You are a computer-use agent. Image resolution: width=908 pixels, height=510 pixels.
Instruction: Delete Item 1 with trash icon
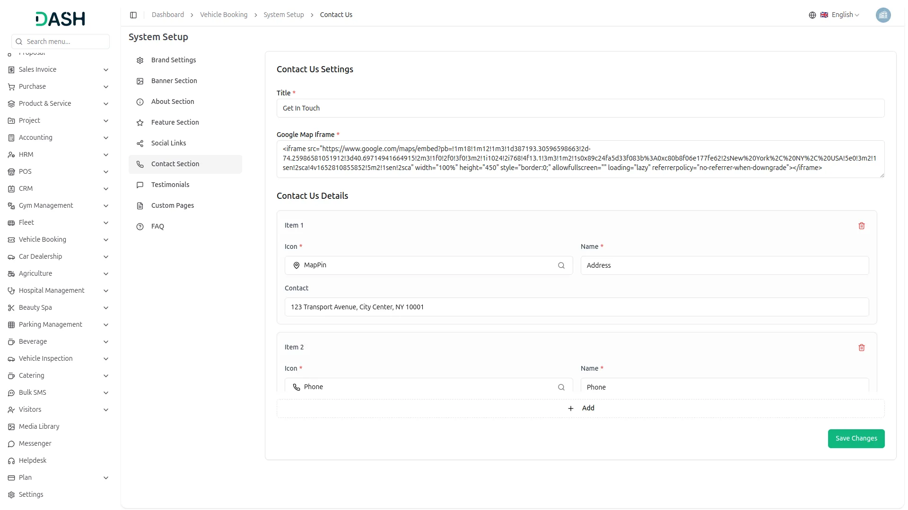(x=861, y=226)
